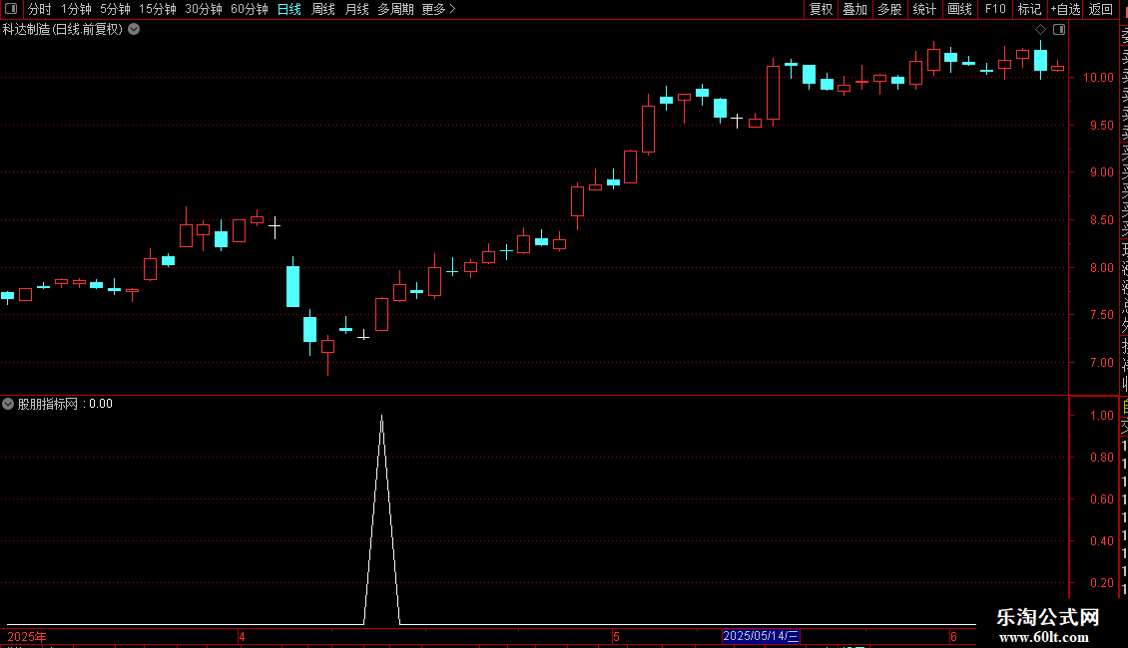1128x648 pixels.
Task: Click the 股朋指标网 indicator label
Action: [48, 404]
